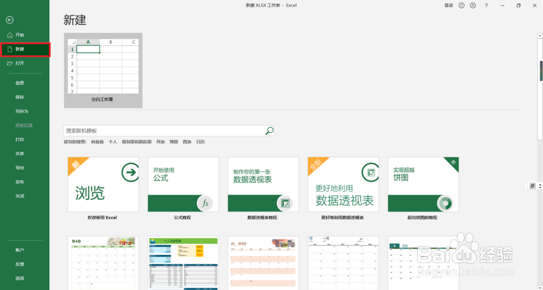Click the document icon beside 新建
This screenshot has width=543, height=290.
pyautogui.click(x=10, y=49)
